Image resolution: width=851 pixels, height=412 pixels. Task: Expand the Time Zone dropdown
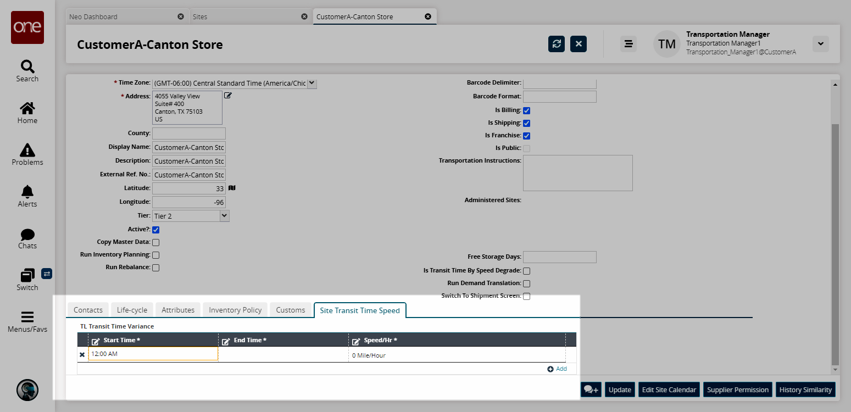[x=312, y=83]
